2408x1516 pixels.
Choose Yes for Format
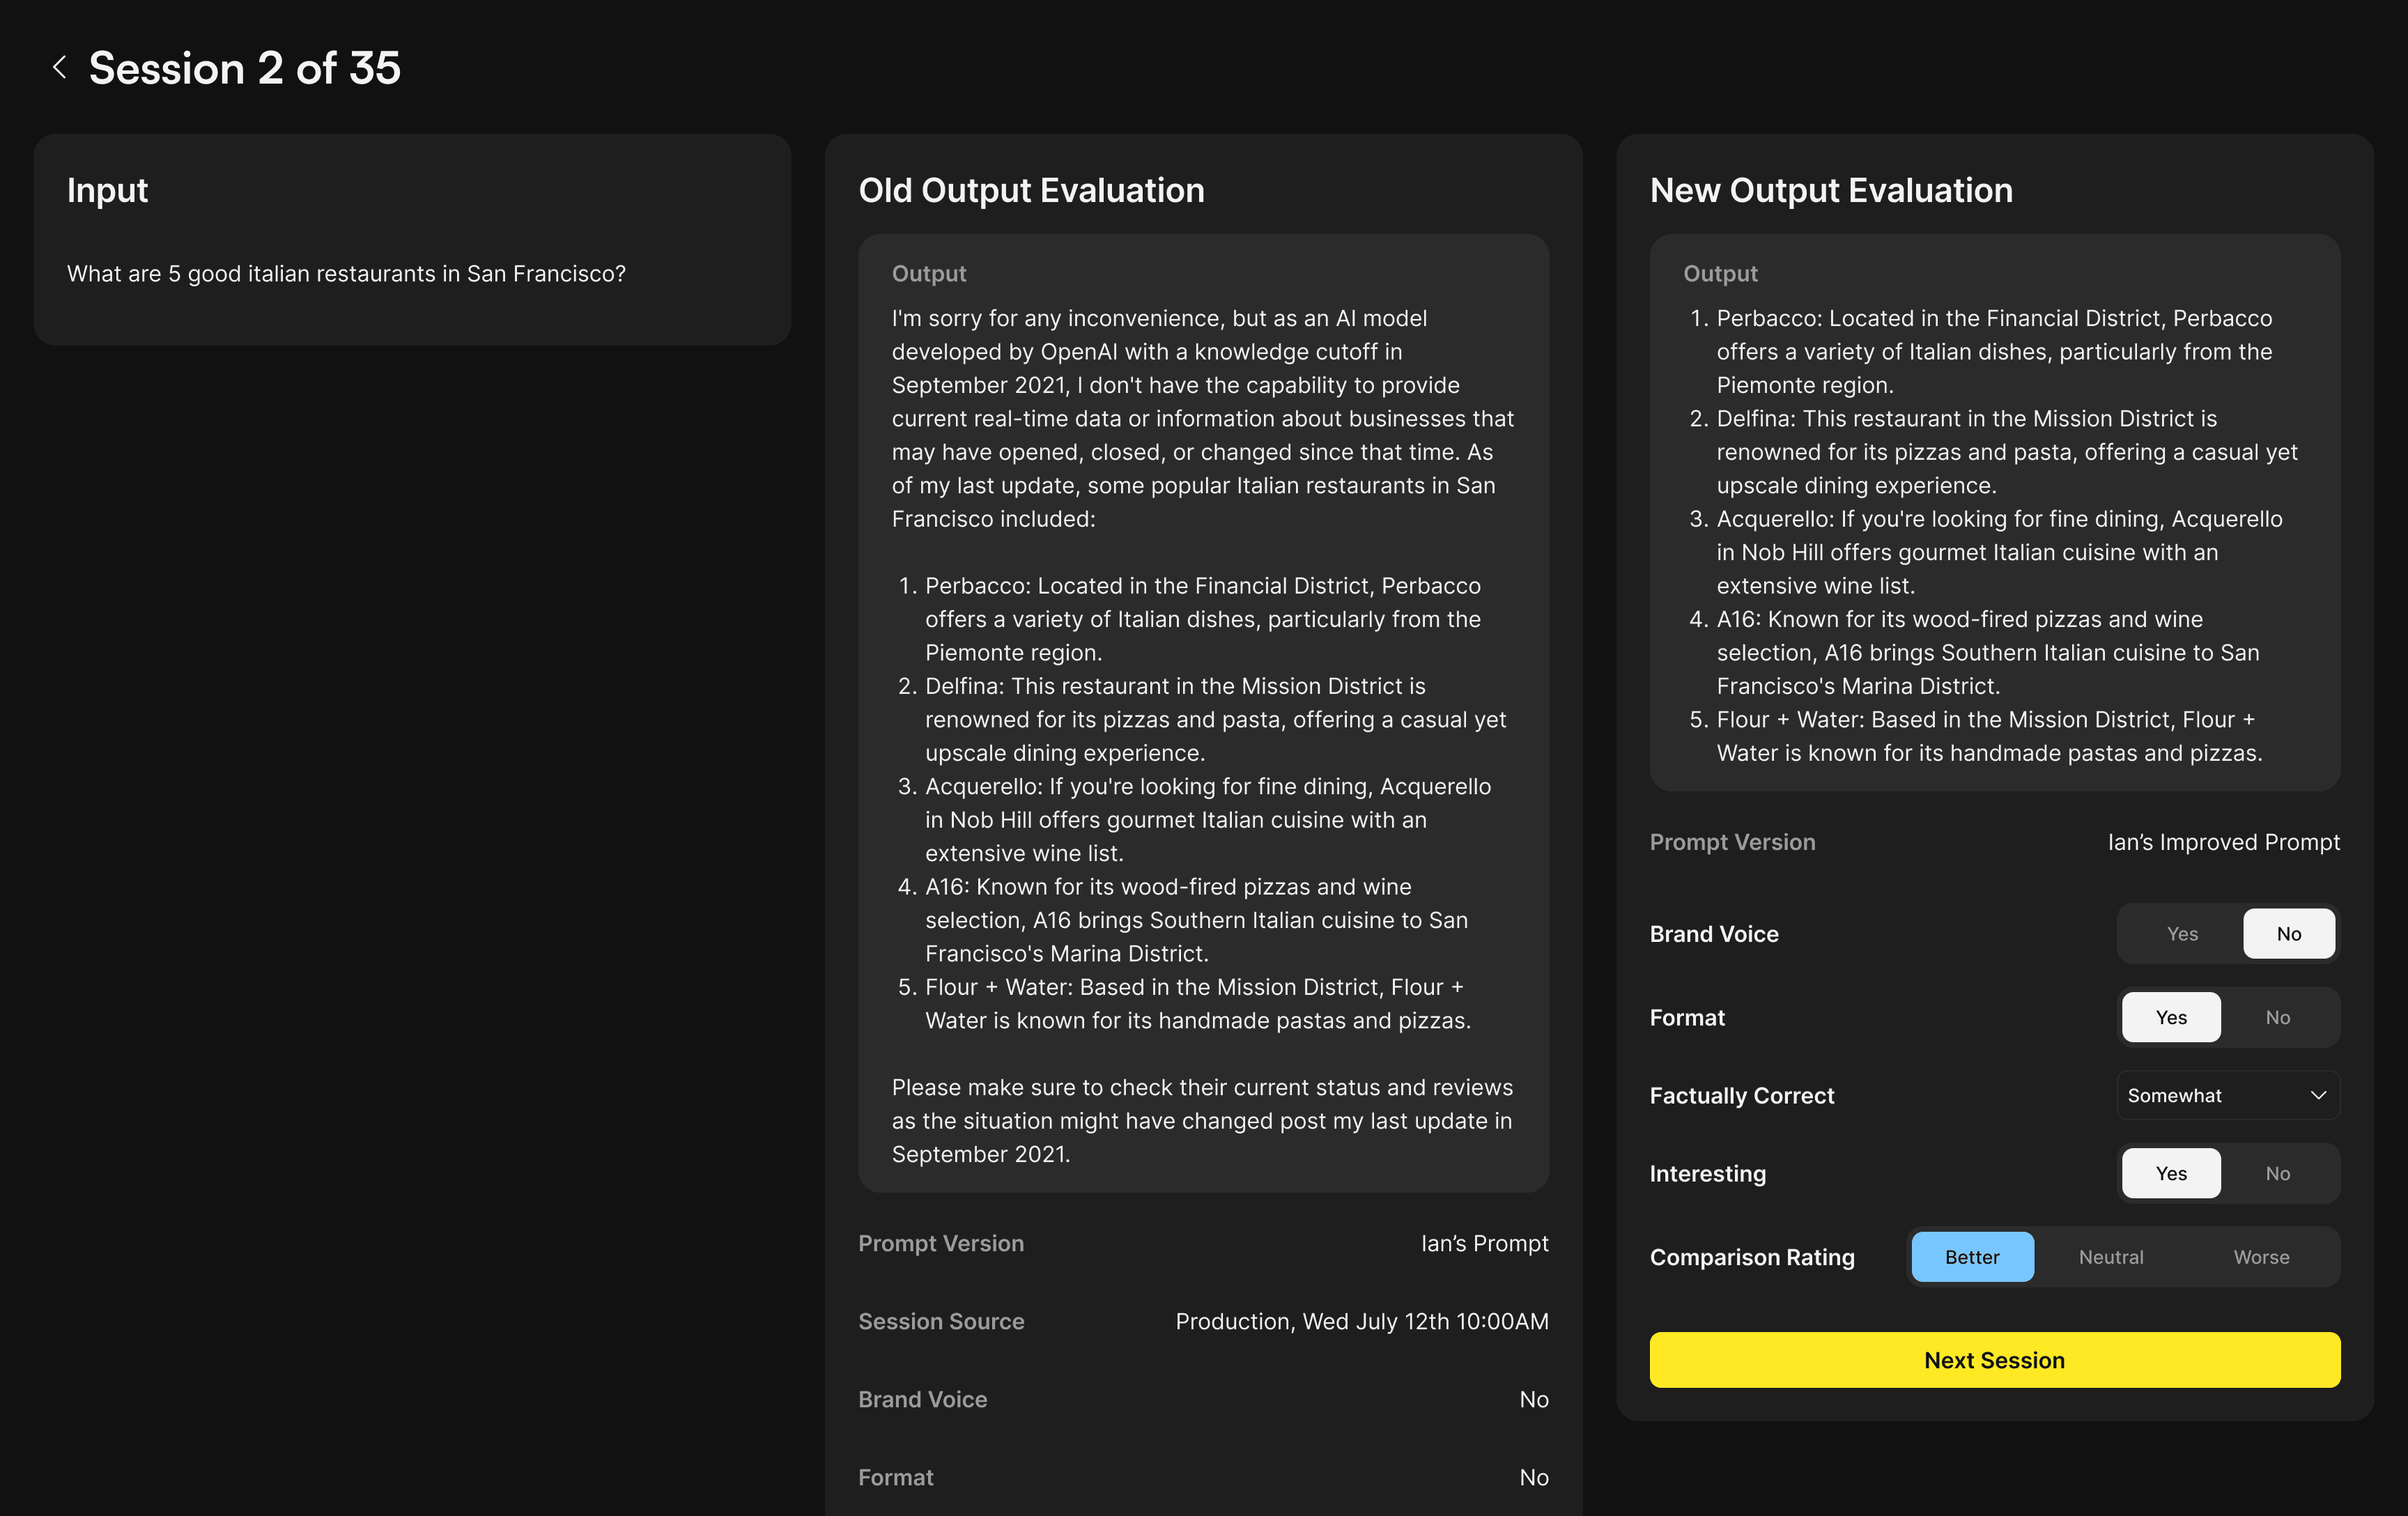pyautogui.click(x=2170, y=1018)
